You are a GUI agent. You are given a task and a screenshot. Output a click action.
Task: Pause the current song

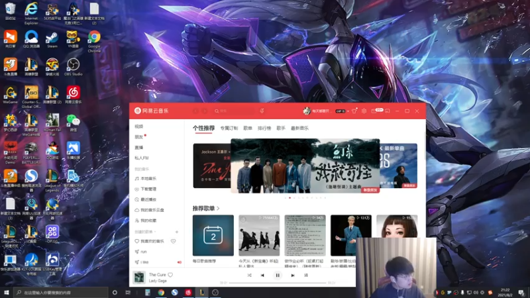click(278, 275)
